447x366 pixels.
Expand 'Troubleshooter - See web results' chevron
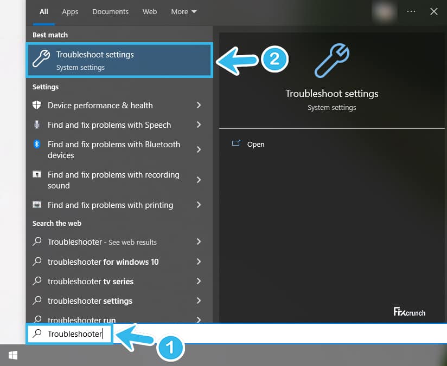(x=199, y=241)
